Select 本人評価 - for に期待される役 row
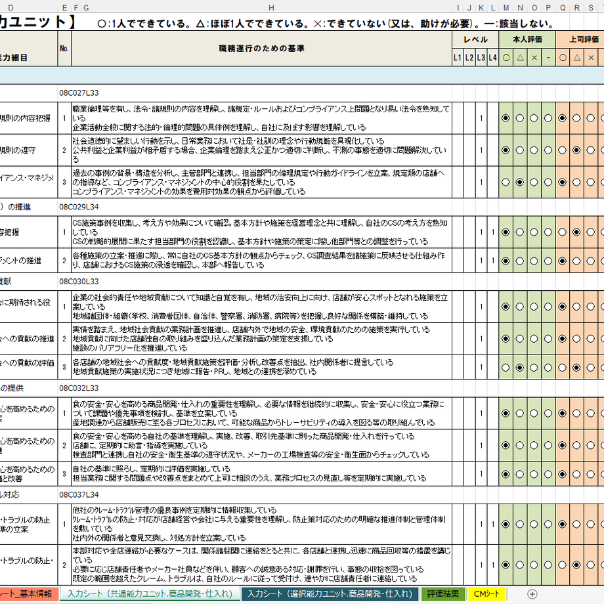 point(548,307)
